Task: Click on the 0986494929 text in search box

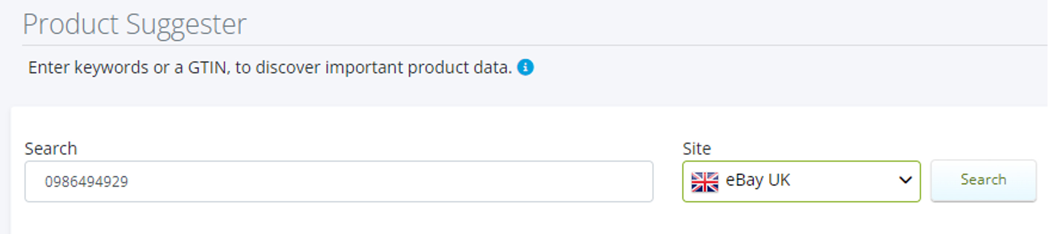Action: [x=86, y=182]
